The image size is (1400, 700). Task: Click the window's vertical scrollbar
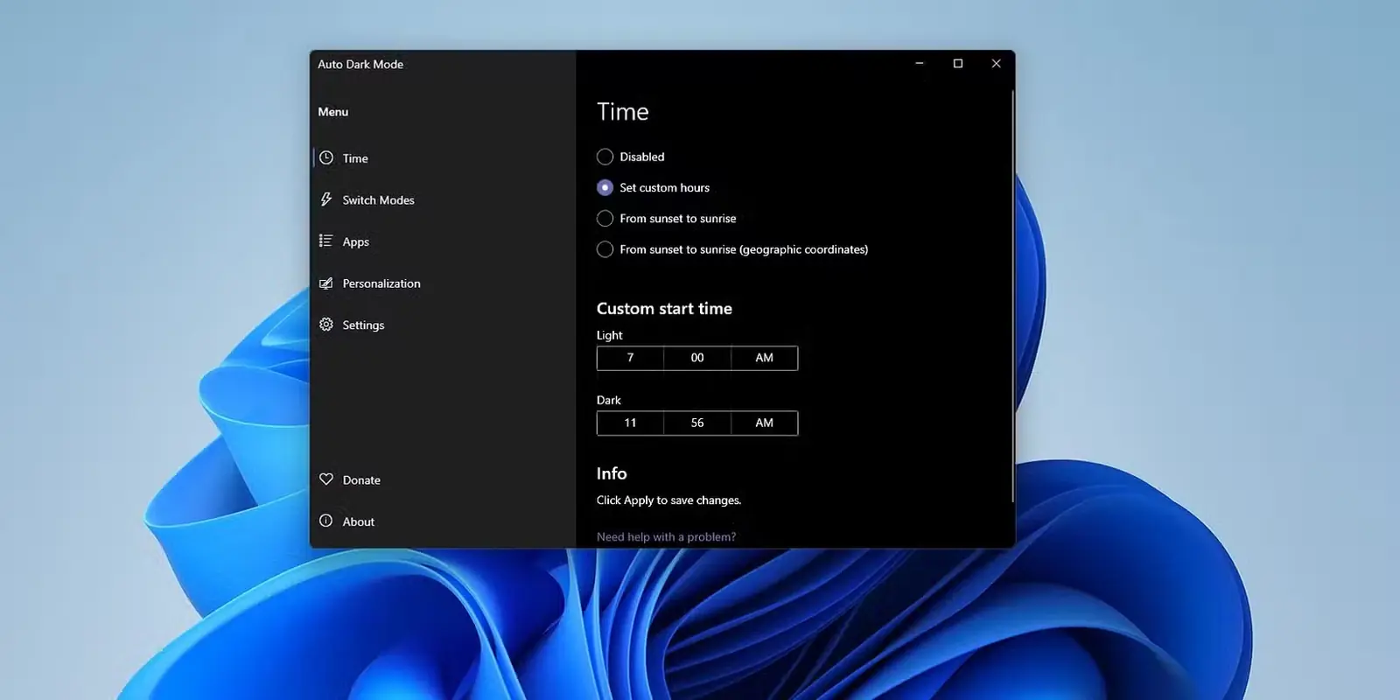(x=1012, y=296)
